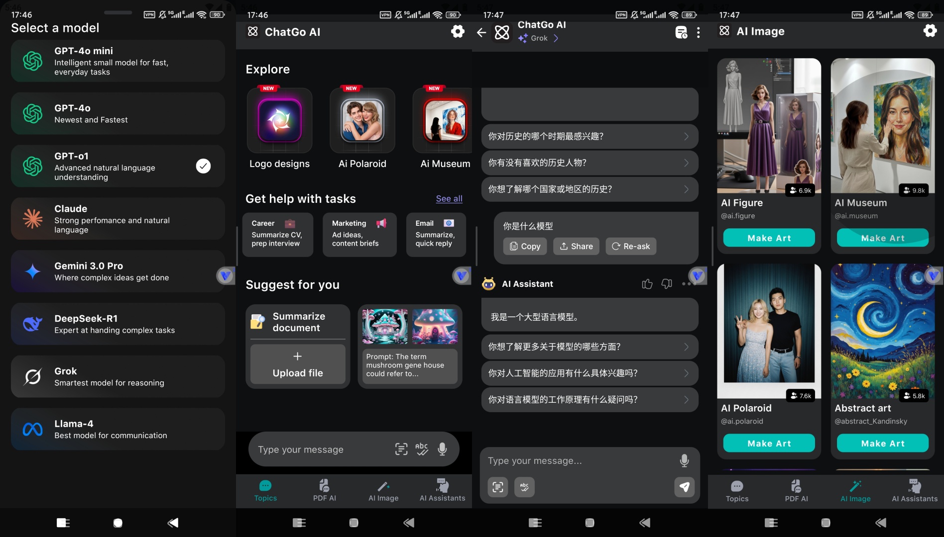Viewport: 944px width, 537px height.
Task: Expand suggestion 你对语言模型的工作原理有什么疑问吗
Action: pos(590,399)
